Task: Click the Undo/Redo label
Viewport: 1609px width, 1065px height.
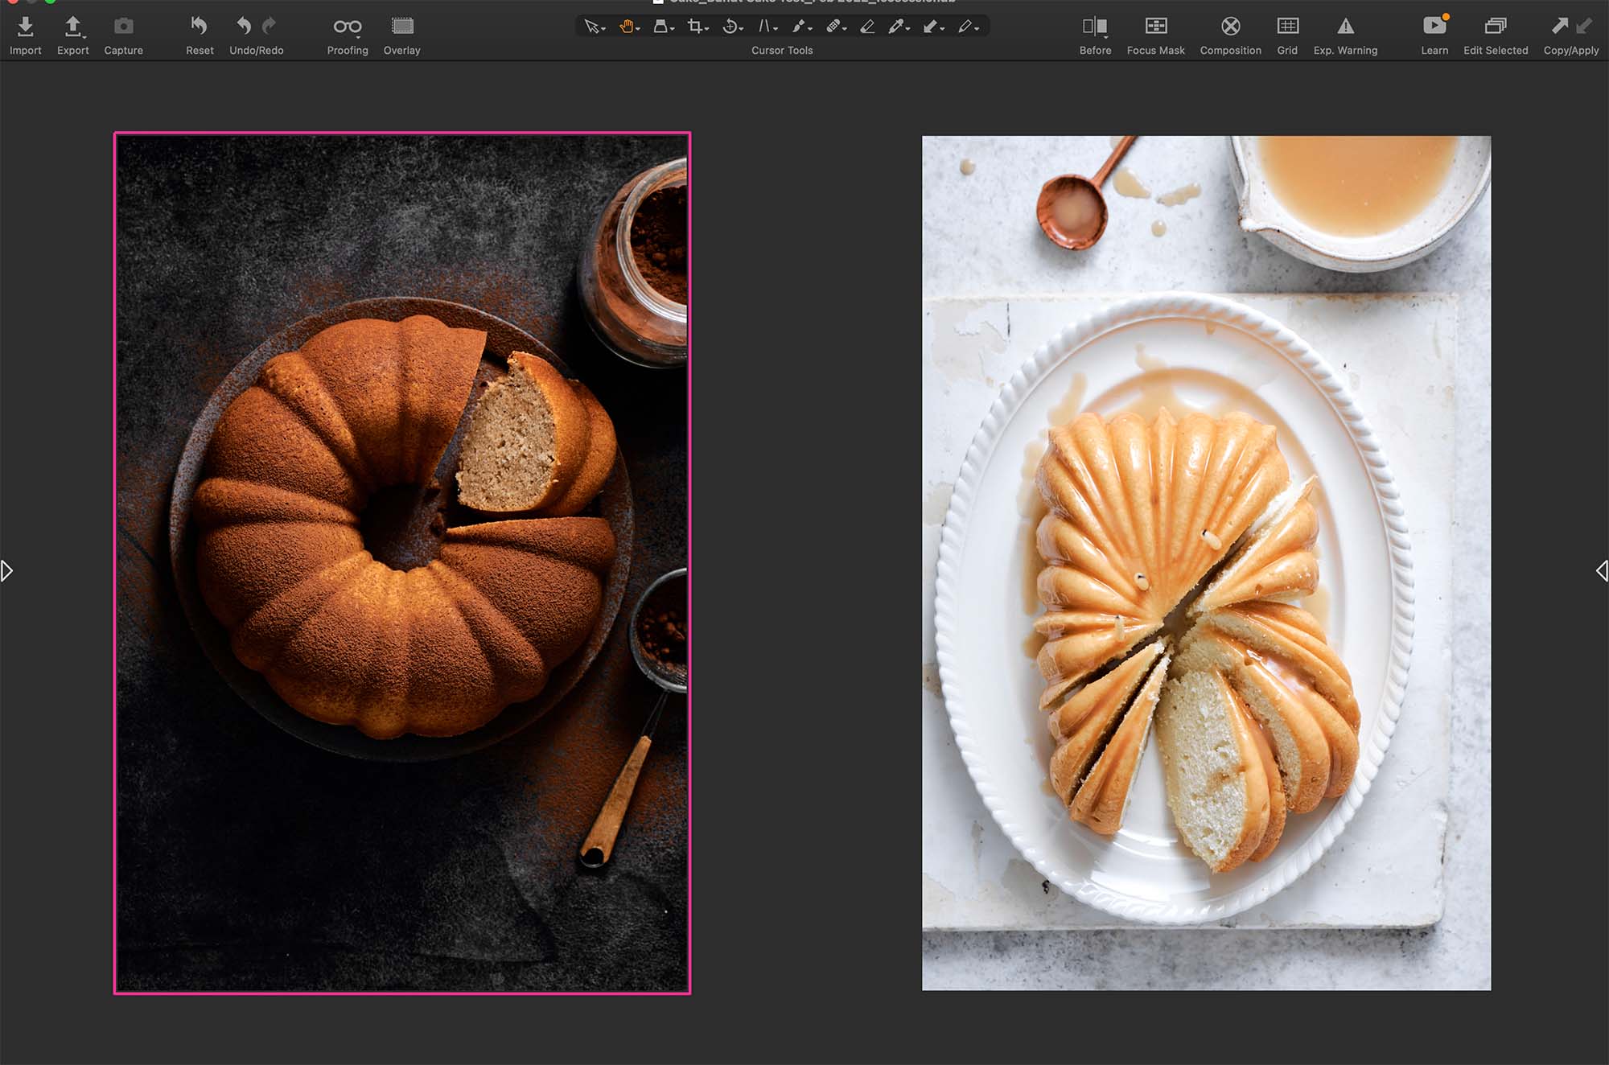Action: click(x=257, y=51)
